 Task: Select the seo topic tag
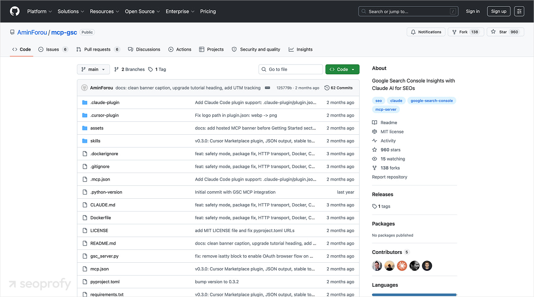coord(379,100)
